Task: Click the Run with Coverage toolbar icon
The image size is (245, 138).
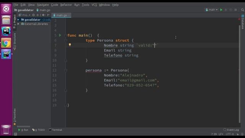Action: (x=231, y=10)
